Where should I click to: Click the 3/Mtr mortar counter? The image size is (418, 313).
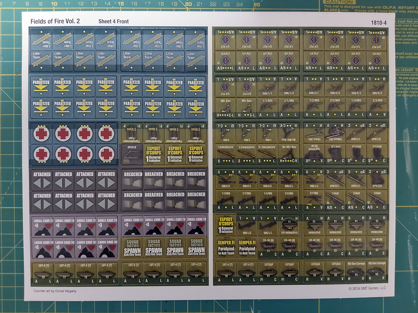(226, 133)
